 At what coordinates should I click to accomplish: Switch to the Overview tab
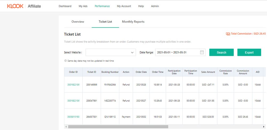coord(78,22)
